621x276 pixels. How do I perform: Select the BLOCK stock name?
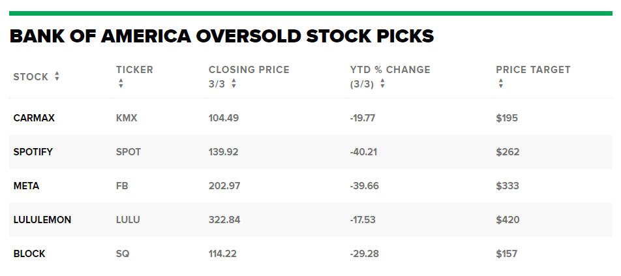coord(29,254)
